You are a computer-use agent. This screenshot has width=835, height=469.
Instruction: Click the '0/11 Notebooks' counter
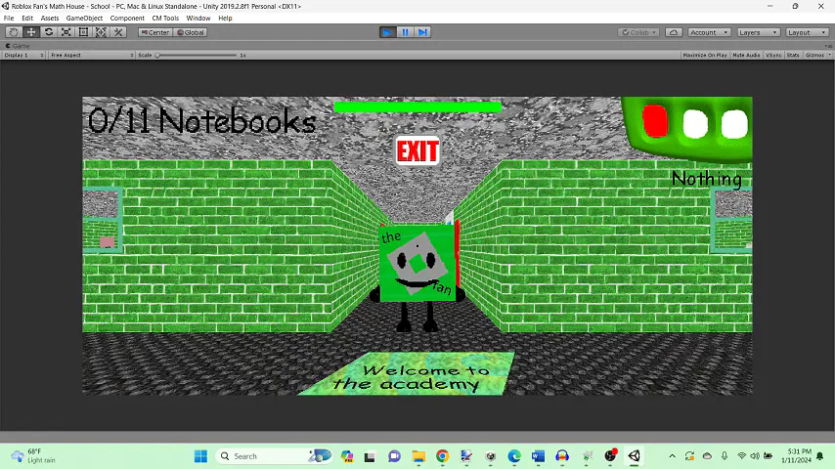tap(201, 121)
